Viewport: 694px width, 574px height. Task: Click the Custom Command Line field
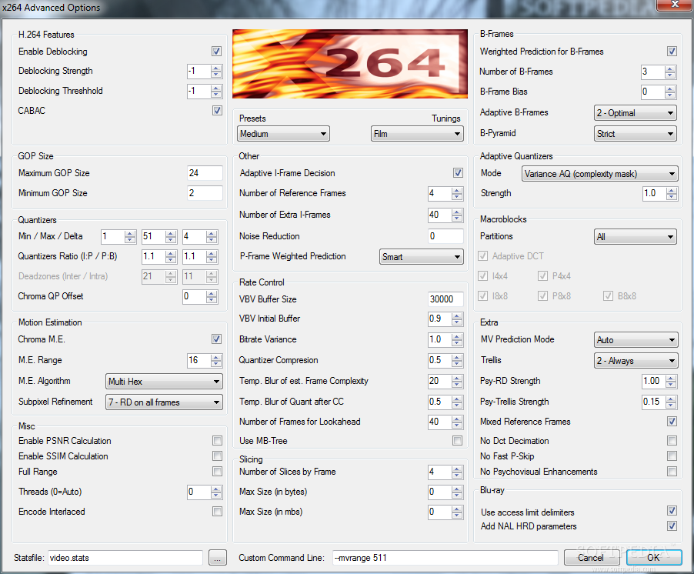445,558
